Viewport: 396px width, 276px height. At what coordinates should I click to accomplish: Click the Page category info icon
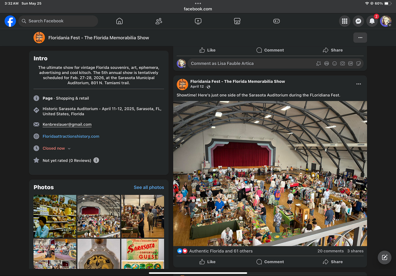click(x=36, y=98)
